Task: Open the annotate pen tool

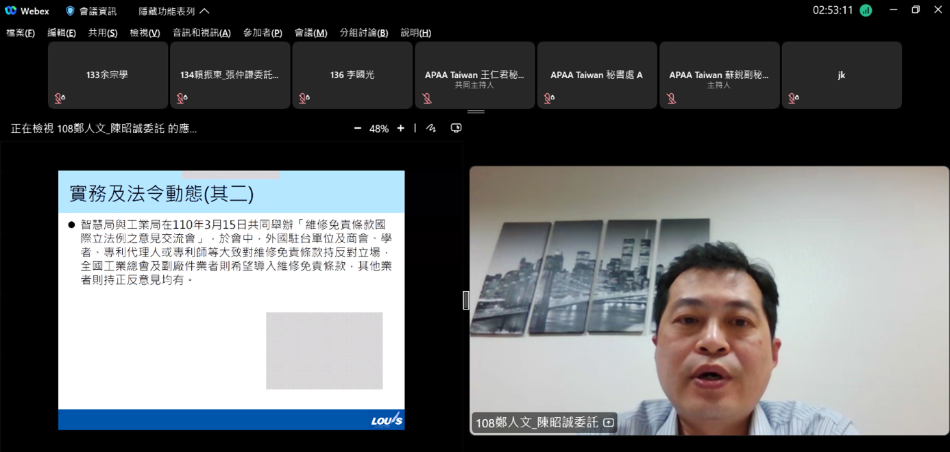Action: click(x=431, y=128)
